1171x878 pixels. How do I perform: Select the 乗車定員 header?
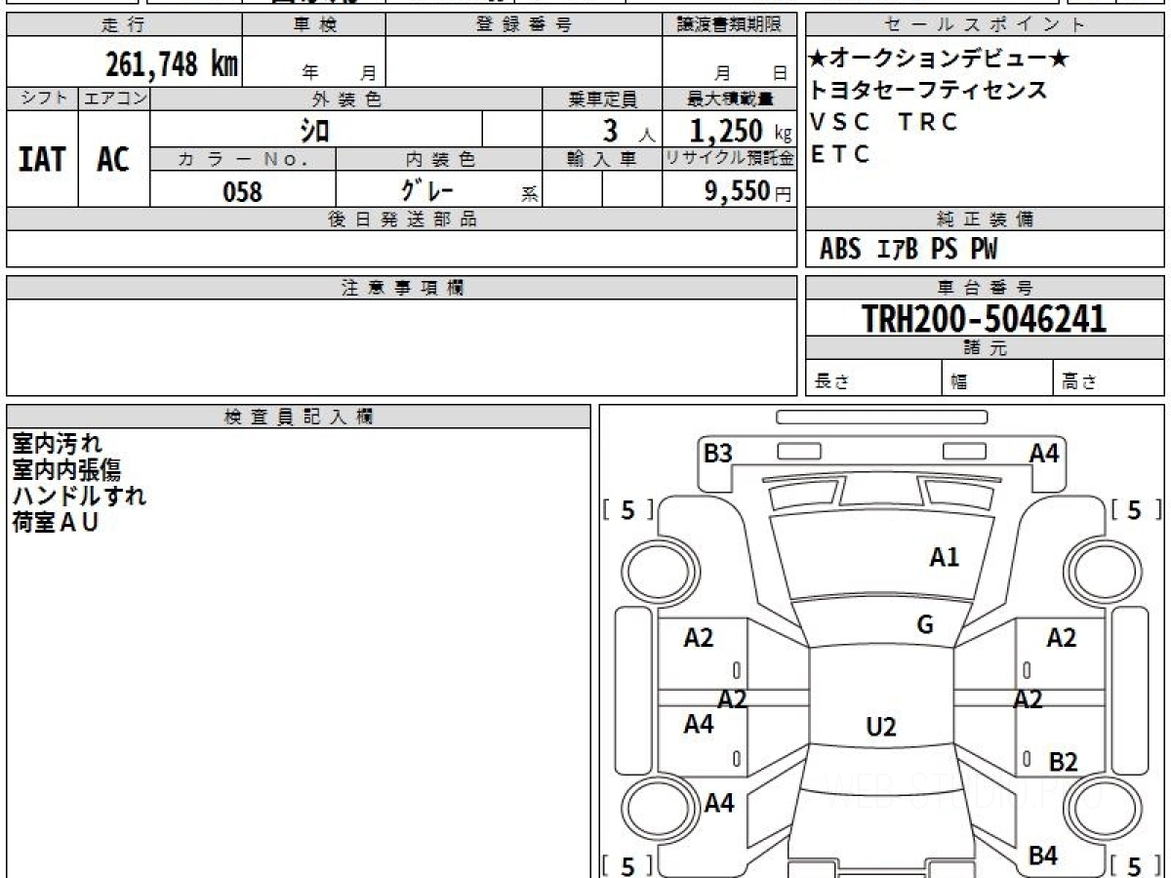602,99
